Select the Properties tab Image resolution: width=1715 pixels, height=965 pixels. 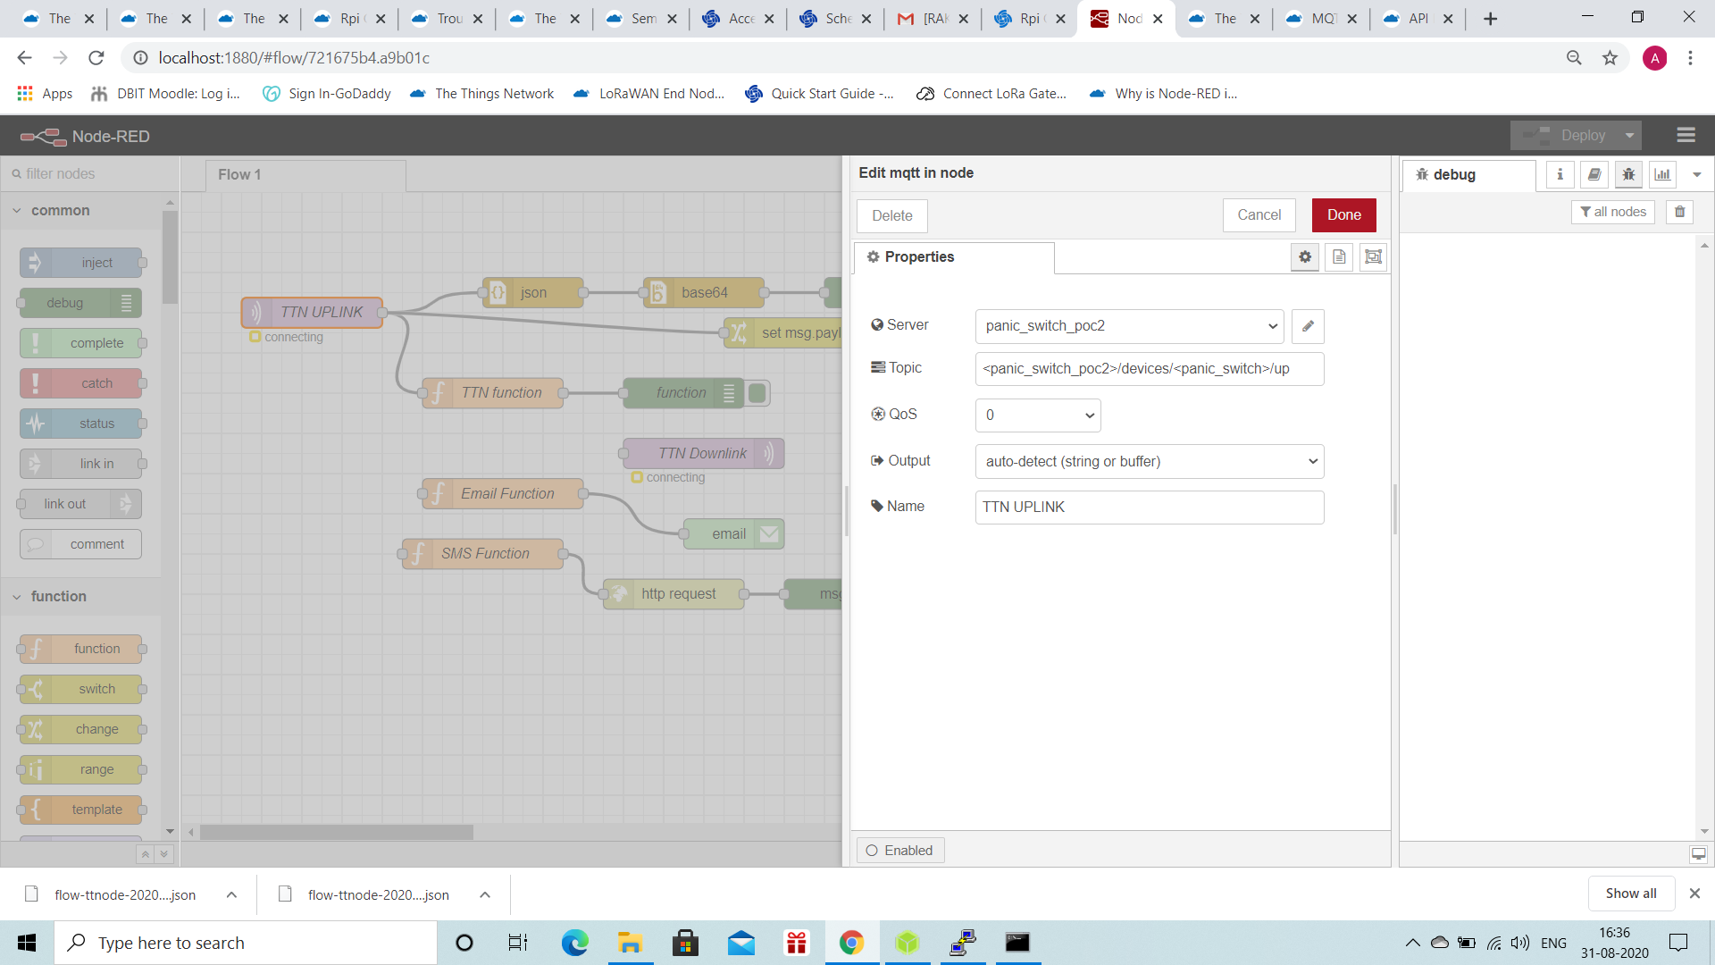pyautogui.click(x=954, y=257)
